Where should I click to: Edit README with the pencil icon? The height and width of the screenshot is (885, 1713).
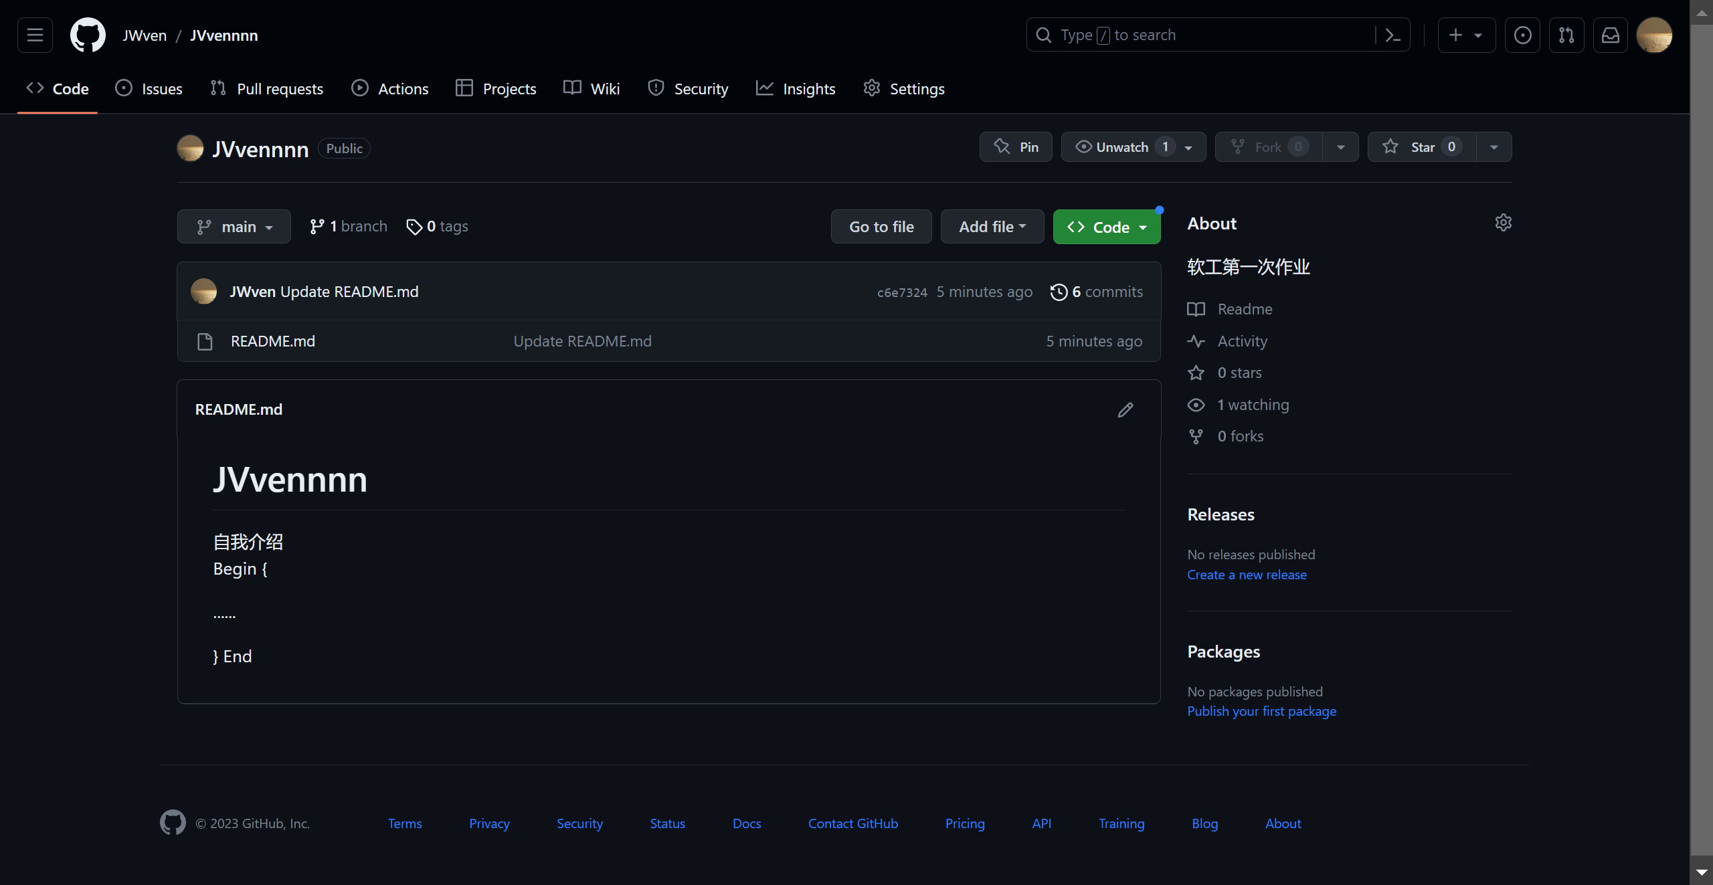pyautogui.click(x=1125, y=409)
